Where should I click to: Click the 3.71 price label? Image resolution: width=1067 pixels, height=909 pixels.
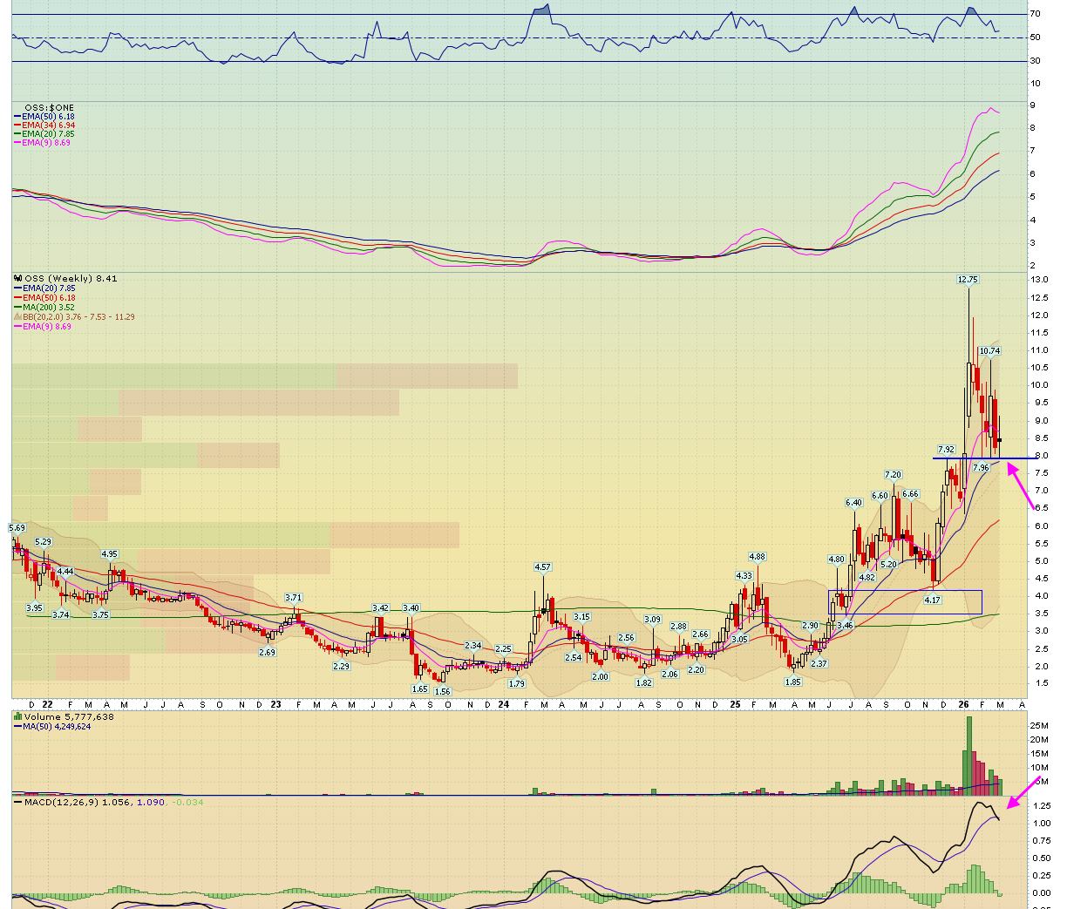294,598
